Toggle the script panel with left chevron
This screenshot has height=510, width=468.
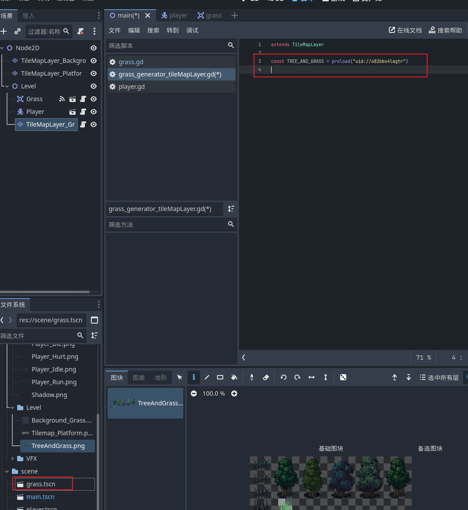click(243, 357)
